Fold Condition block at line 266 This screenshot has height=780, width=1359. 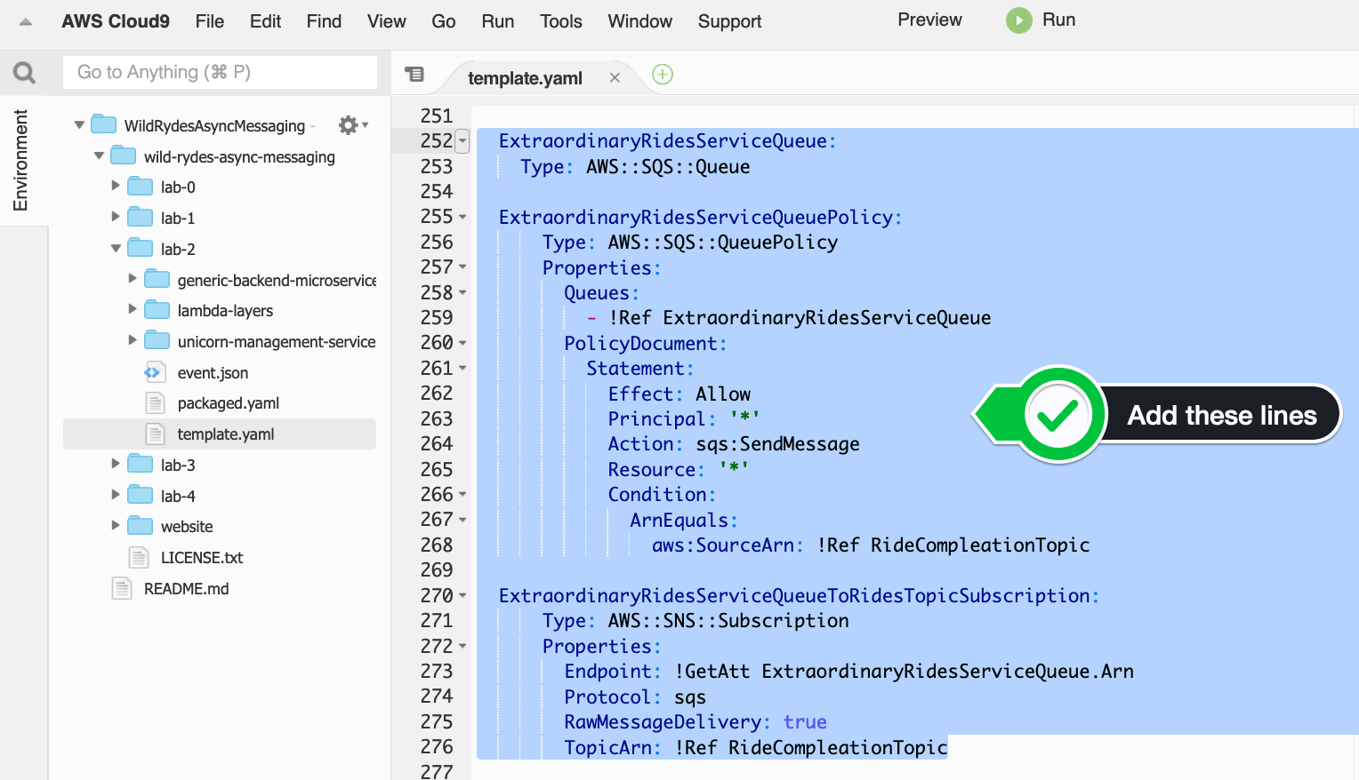(x=462, y=494)
